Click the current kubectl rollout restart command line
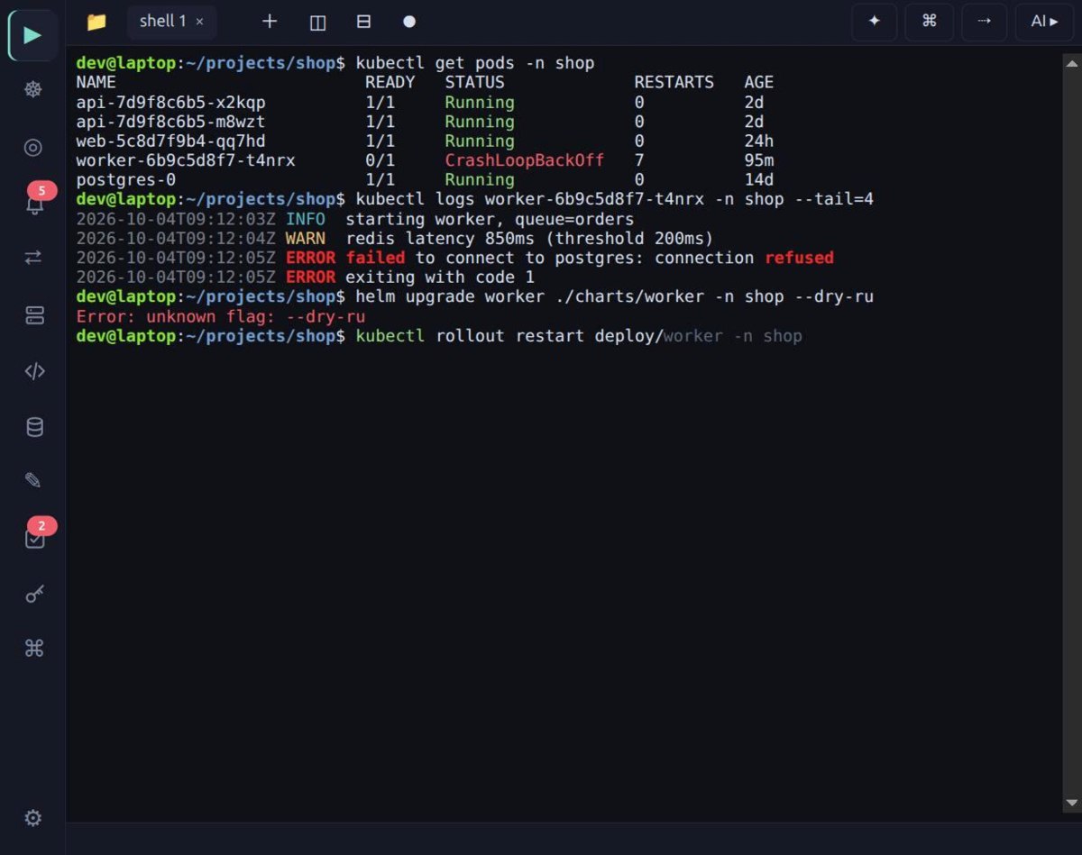The height and width of the screenshot is (855, 1082). click(439, 336)
